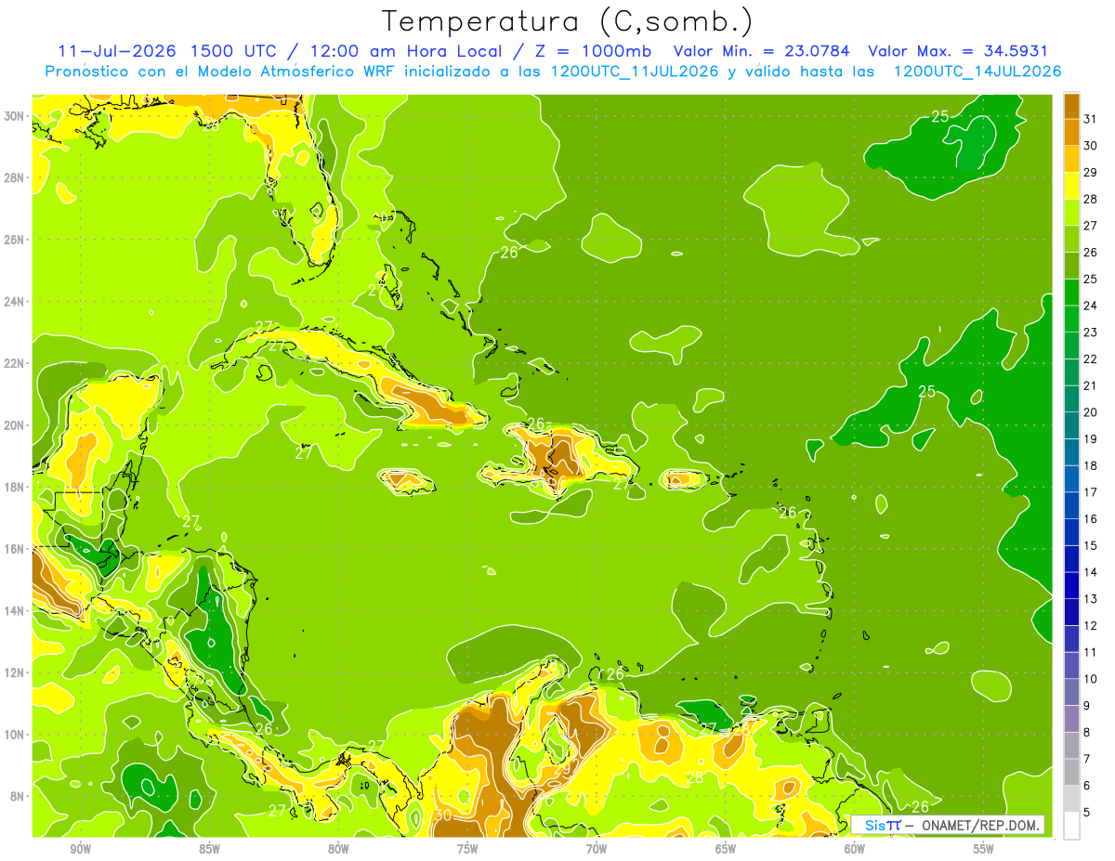Click the '1200UTC_11JUL2026' initialization time
Viewport: 1115px width, 861px height.
click(634, 72)
